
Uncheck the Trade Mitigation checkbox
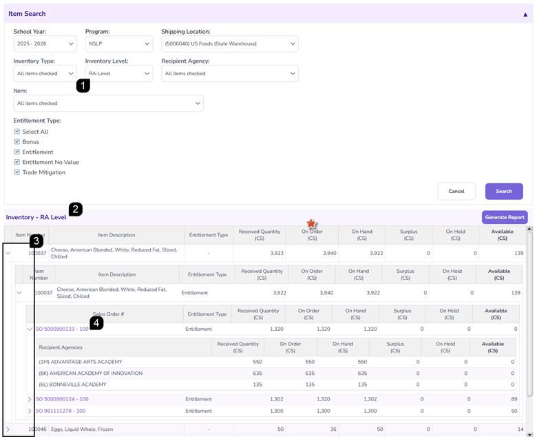click(x=17, y=172)
